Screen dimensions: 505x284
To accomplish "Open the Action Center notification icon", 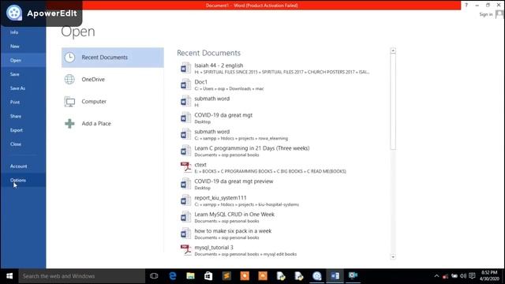I will pyautogui.click(x=472, y=276).
